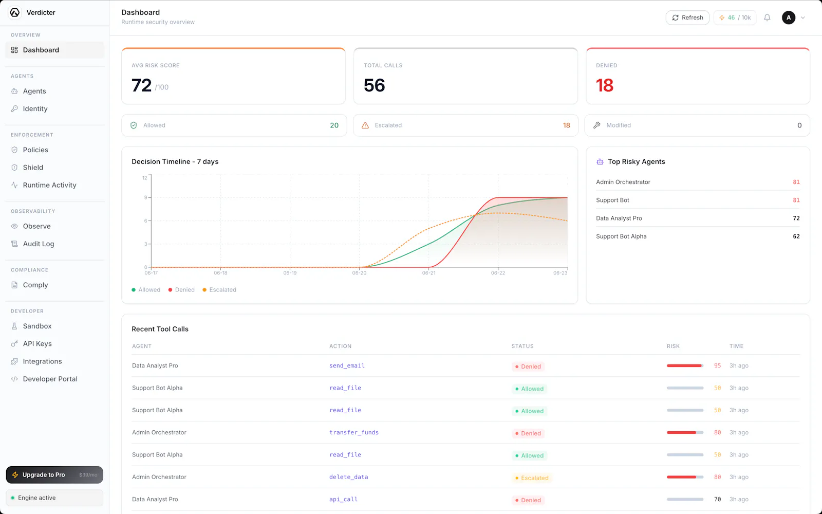The image size is (822, 514).
Task: Click the Engine active status indicator
Action: pos(54,498)
